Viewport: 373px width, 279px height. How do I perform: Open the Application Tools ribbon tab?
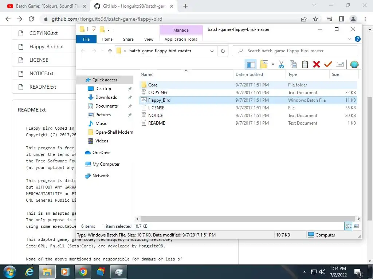(181, 39)
